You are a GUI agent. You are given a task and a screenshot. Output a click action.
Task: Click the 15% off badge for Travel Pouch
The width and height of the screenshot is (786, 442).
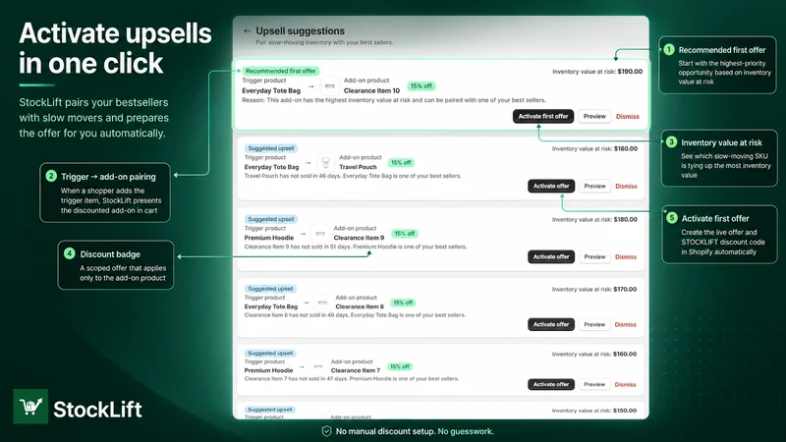pos(401,163)
